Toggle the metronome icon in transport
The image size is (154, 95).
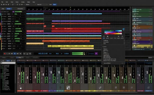pyautogui.click(x=27, y=53)
